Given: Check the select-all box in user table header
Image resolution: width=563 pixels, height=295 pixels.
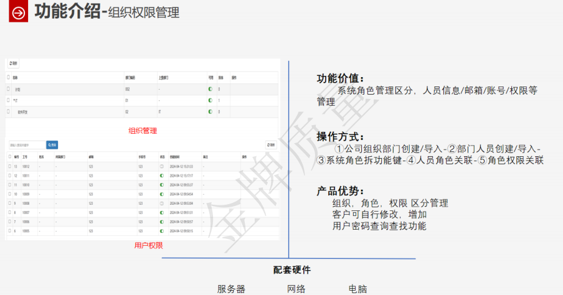Looking at the screenshot, I should coord(9,157).
